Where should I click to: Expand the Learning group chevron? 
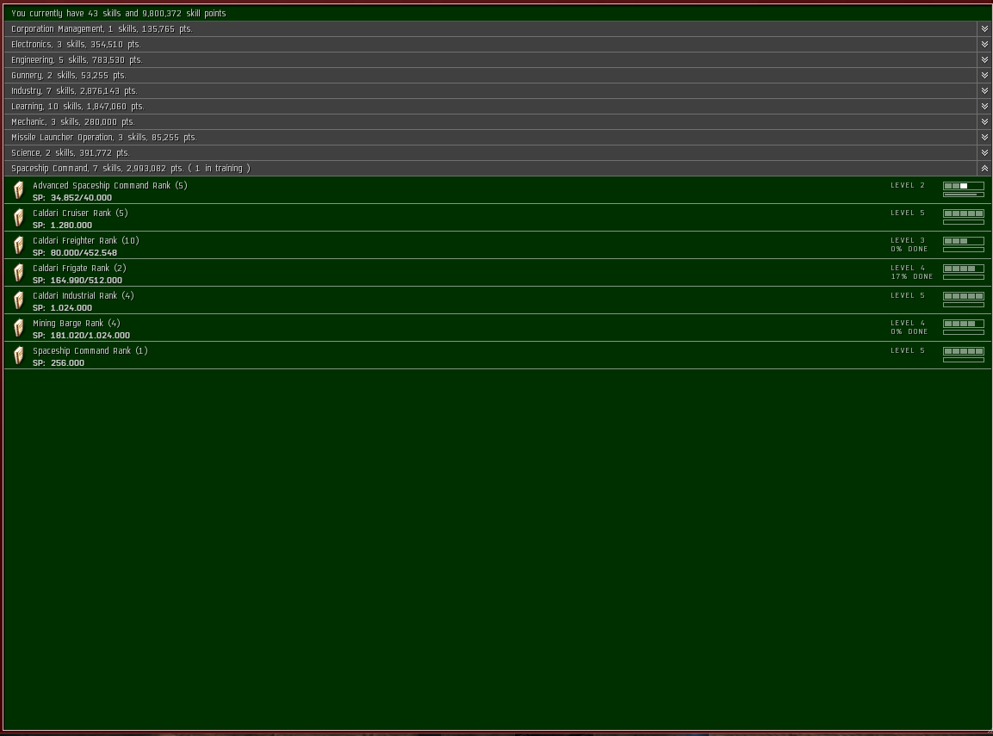click(x=984, y=107)
